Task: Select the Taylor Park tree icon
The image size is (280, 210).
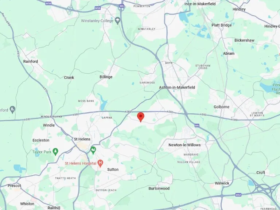Action: [x=55, y=152]
